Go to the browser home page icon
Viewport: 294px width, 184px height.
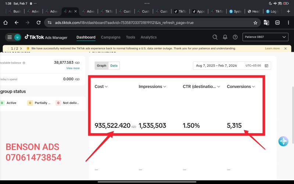pos(6,23)
